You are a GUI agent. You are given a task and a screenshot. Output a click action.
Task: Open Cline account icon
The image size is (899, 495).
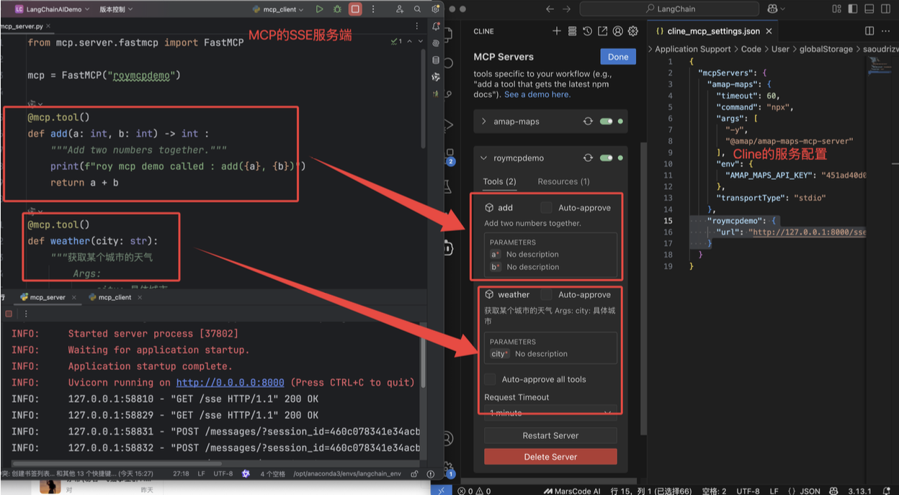[x=617, y=31]
